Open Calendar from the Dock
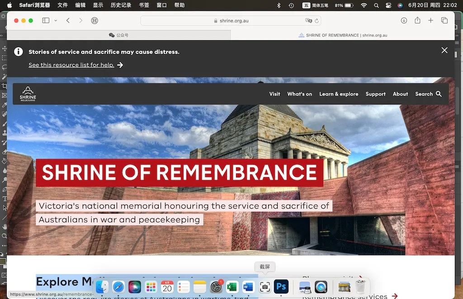This screenshot has height=299, width=463. click(167, 287)
